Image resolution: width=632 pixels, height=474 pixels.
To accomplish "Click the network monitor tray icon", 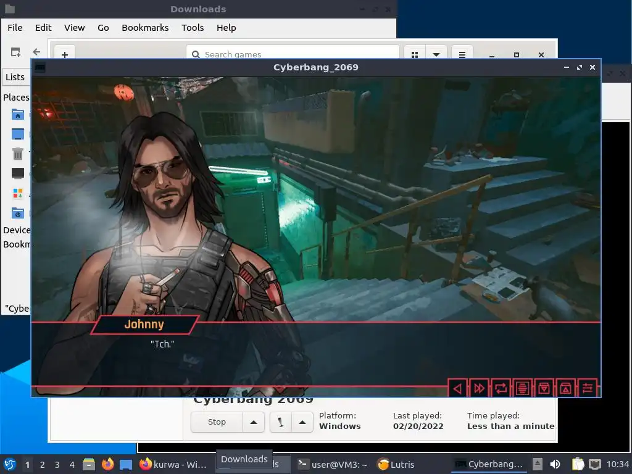I will tap(595, 464).
